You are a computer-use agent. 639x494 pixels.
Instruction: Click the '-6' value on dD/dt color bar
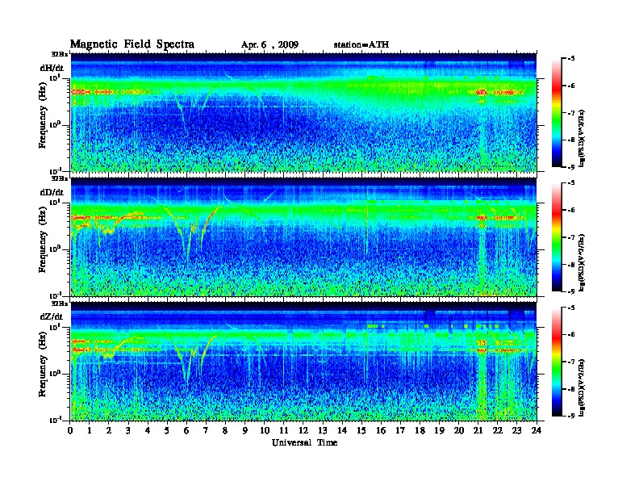click(x=572, y=211)
